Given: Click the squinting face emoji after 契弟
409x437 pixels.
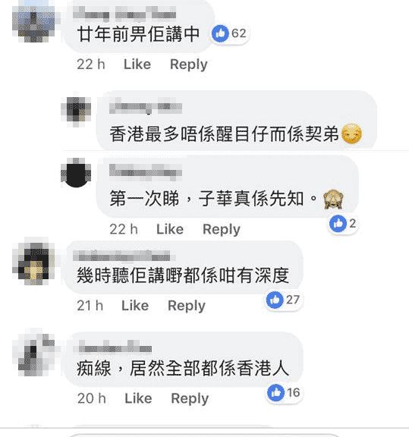Looking at the screenshot, I should (x=351, y=134).
